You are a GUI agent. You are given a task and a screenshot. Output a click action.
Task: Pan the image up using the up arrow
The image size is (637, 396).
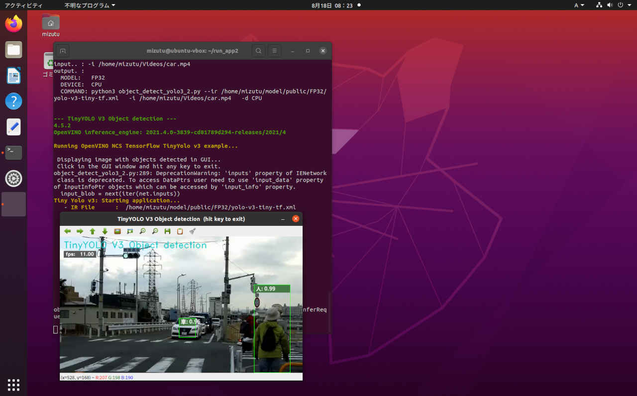point(93,231)
